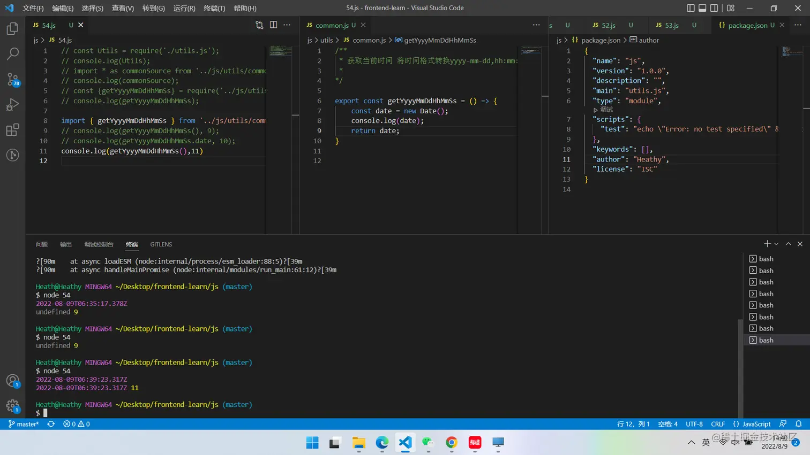The image size is (810, 455).
Task: Toggle the bottom panel layout button
Action: point(702,8)
